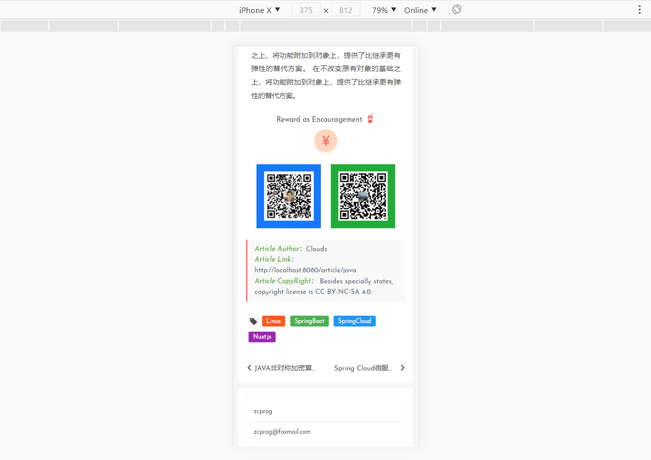Go to previous article JAVA非对称加密算…
The height and width of the screenshot is (460, 651).
click(x=285, y=368)
